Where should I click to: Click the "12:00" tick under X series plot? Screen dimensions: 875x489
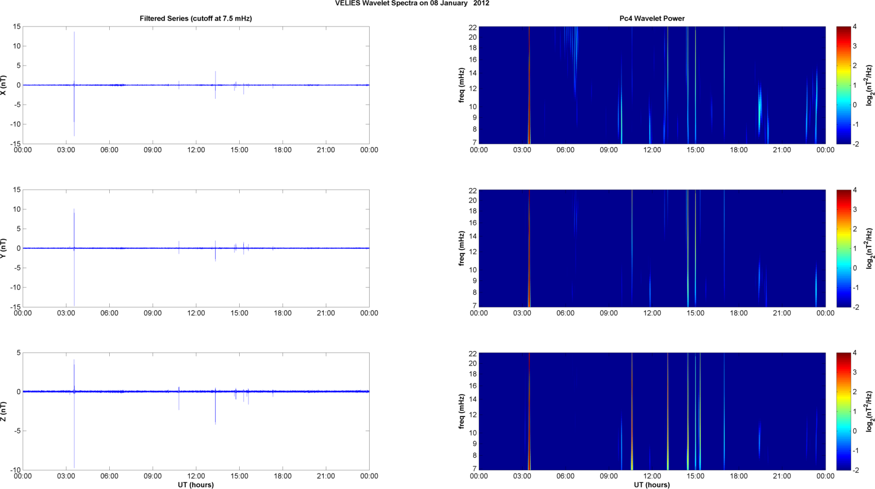[x=196, y=150]
